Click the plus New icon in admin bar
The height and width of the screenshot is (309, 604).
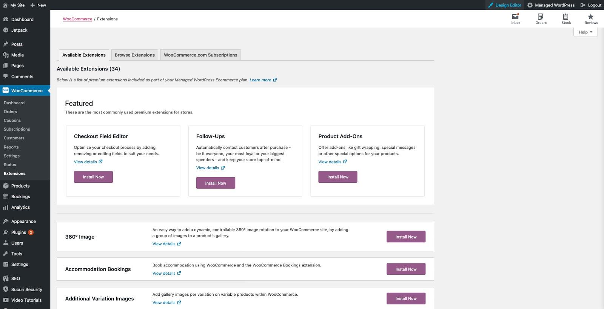[x=32, y=5]
